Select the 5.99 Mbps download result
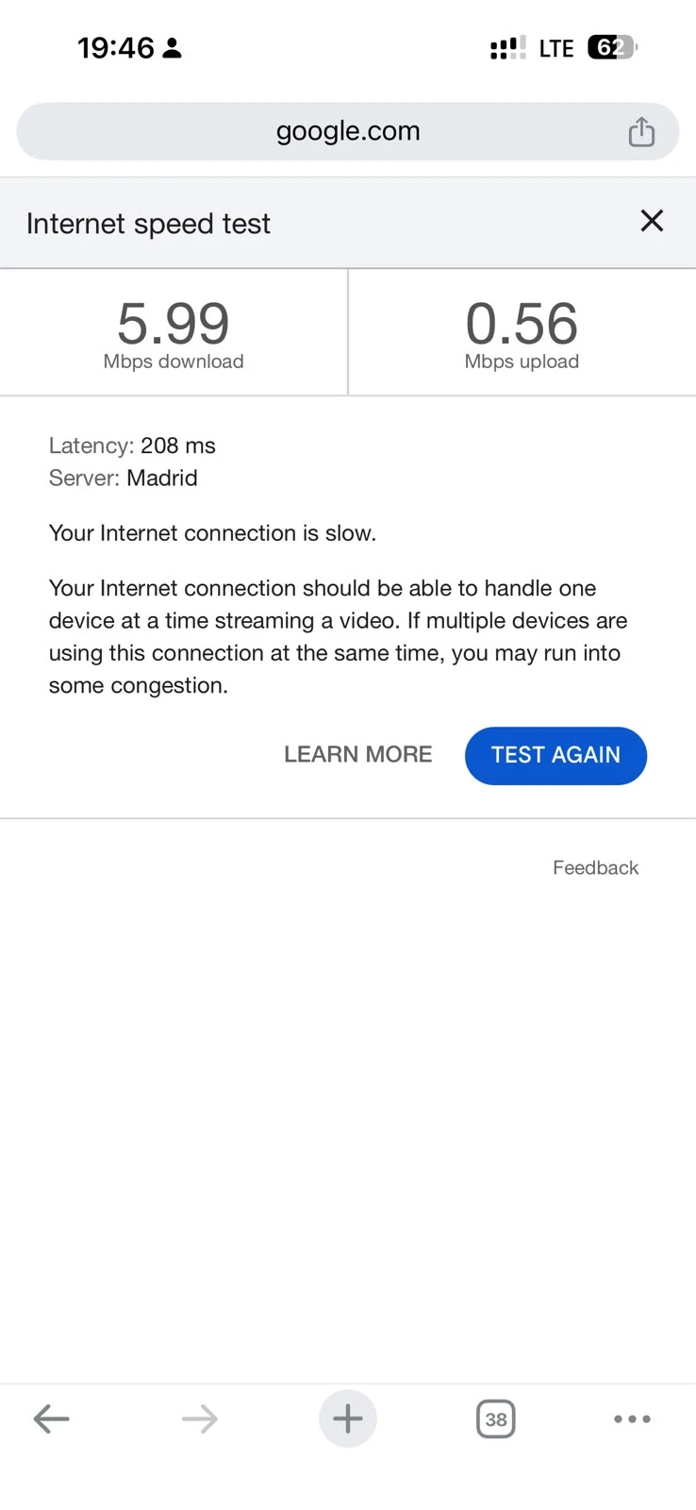This screenshot has width=696, height=1510. click(174, 332)
